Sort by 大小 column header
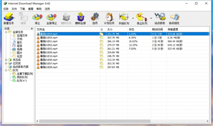This screenshot has width=213, height=126. pyautogui.click(x=117, y=29)
